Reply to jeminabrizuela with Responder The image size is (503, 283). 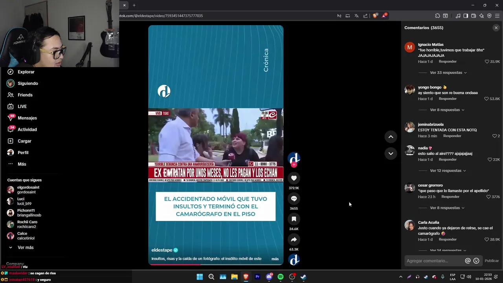452,136
